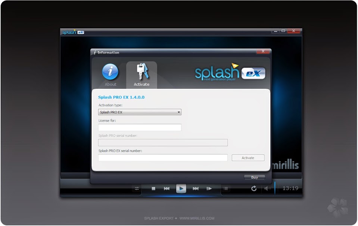Adjust the blue volume slider
This screenshot has height=226, width=358.
275,188
